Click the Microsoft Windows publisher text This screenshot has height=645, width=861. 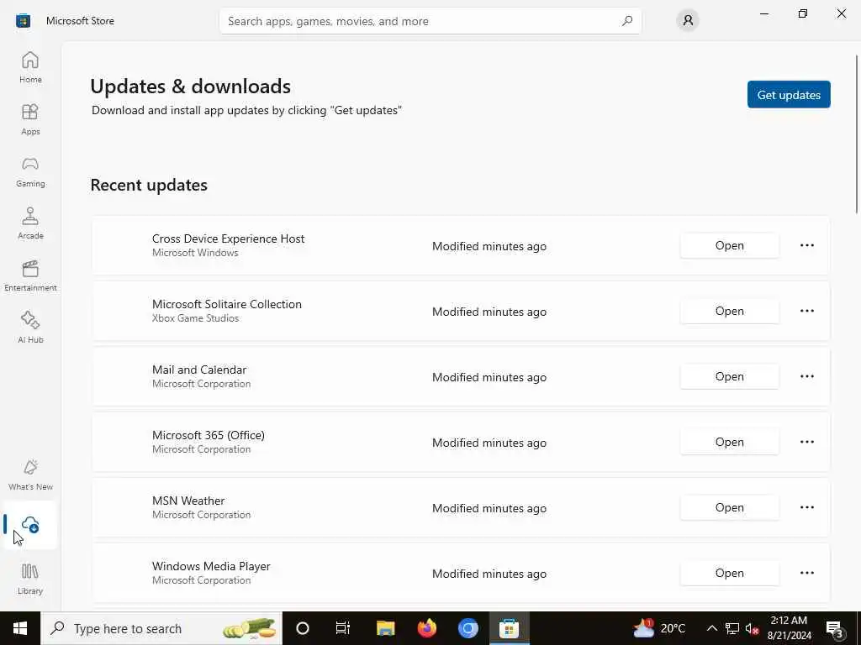coord(195,253)
